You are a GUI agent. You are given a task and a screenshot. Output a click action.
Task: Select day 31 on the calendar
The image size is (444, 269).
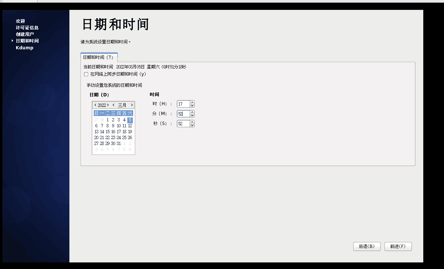(x=118, y=143)
